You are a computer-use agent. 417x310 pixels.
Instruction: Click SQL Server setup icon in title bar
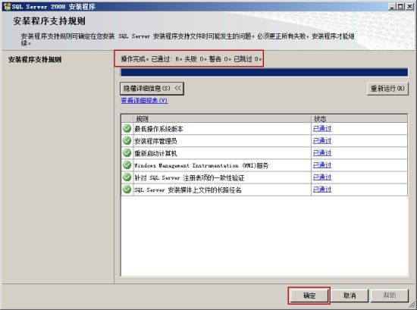pyautogui.click(x=7, y=6)
